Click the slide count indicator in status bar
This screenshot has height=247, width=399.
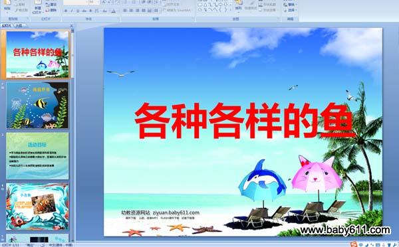(x=11, y=245)
